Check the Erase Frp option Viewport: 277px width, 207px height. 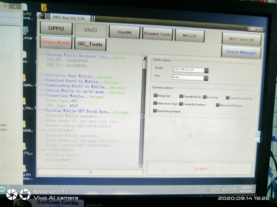205,97
